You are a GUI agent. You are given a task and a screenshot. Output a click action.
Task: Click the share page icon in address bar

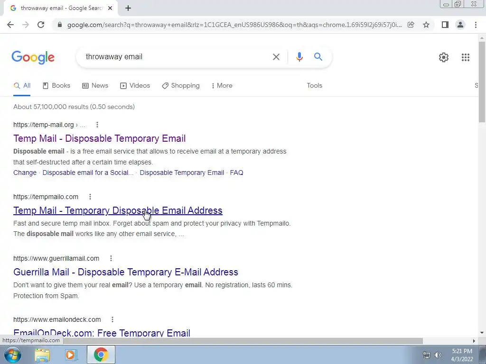click(x=411, y=25)
